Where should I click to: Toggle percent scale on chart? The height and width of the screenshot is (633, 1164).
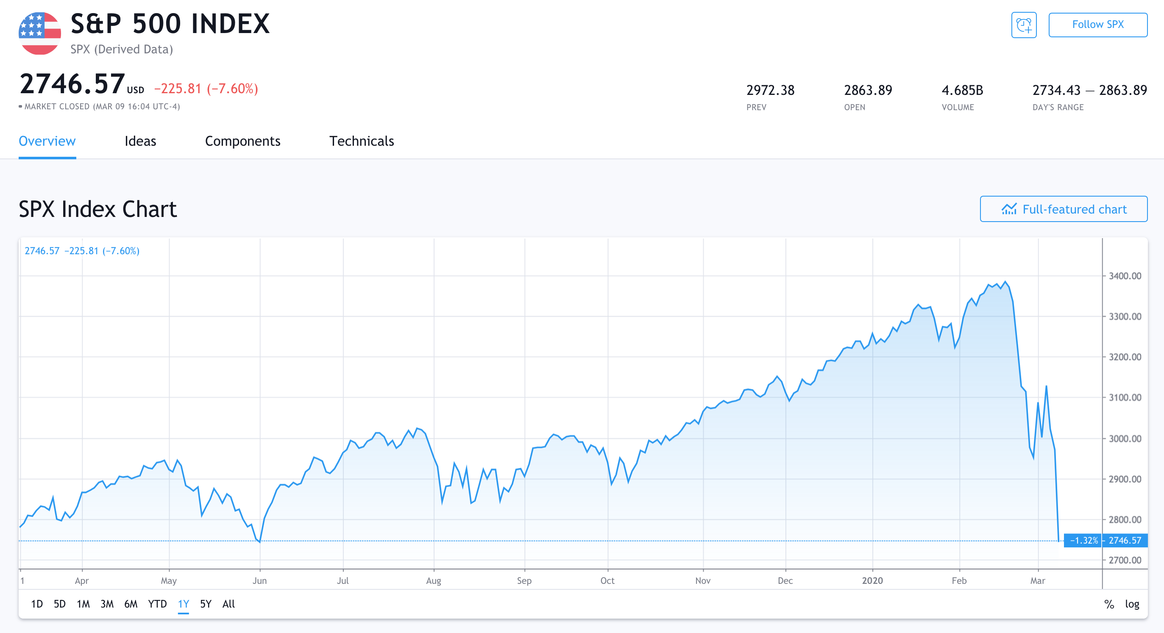coord(1109,604)
